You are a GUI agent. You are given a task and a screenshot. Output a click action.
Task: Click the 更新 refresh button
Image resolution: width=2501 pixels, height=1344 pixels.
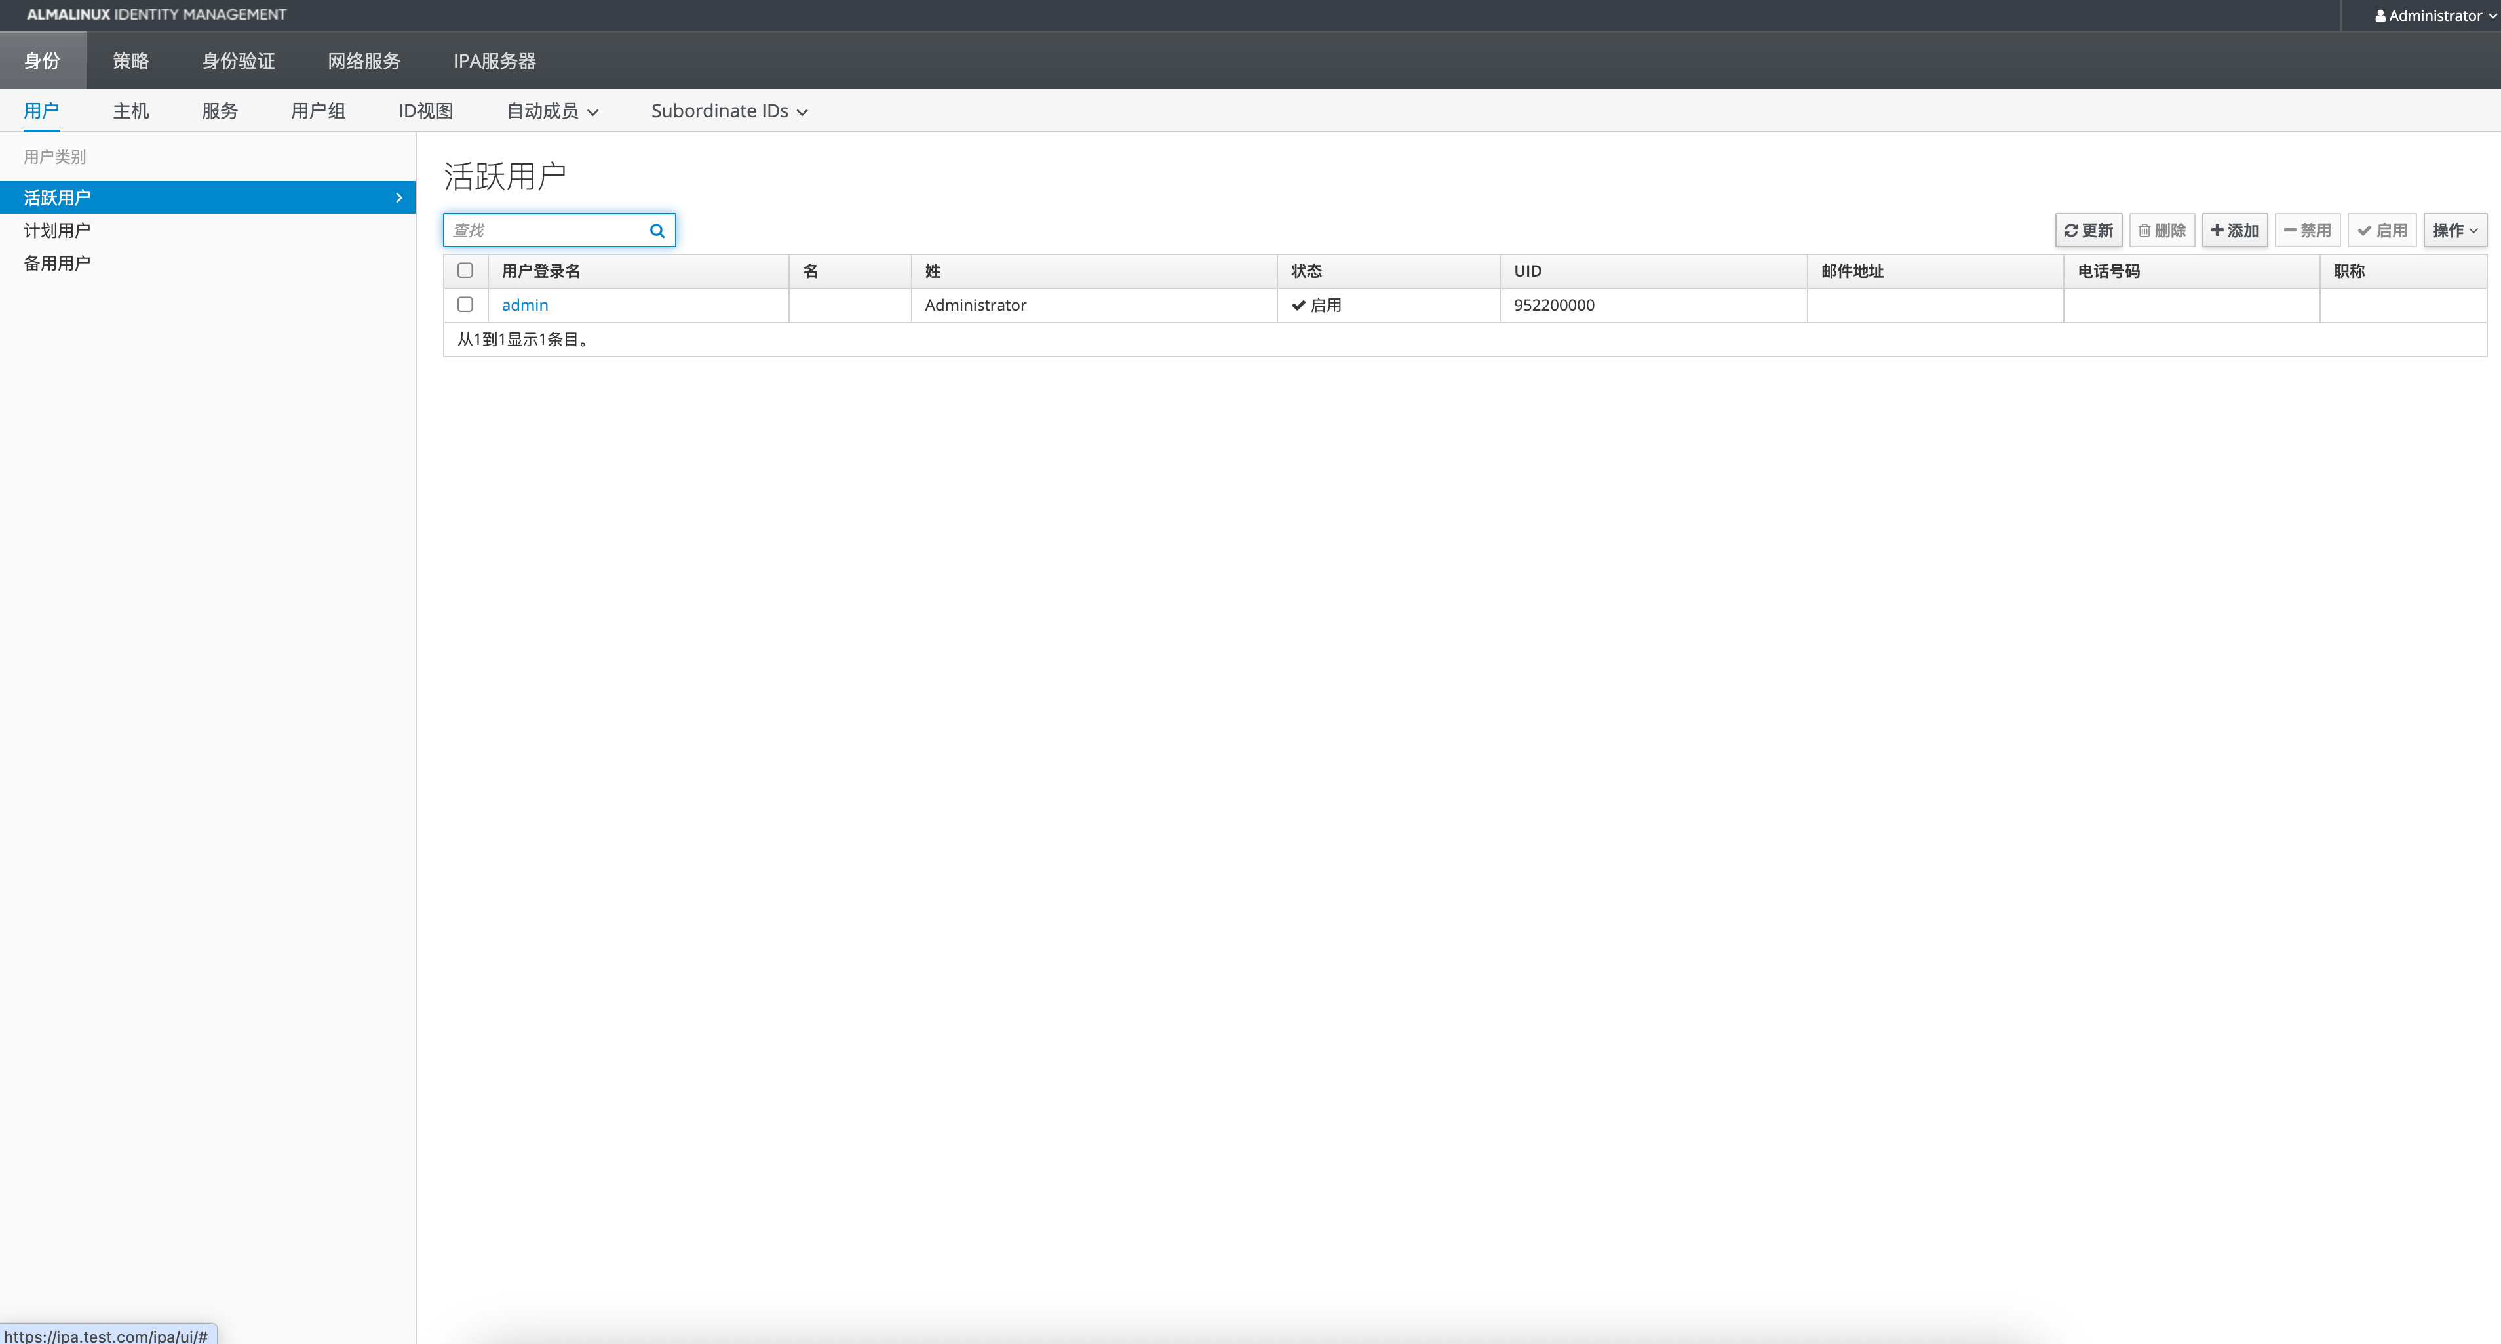tap(2087, 230)
